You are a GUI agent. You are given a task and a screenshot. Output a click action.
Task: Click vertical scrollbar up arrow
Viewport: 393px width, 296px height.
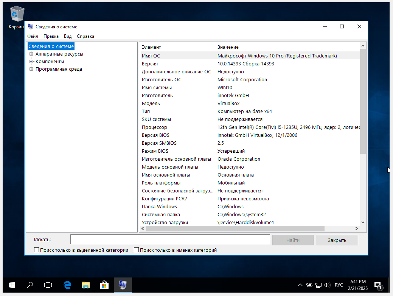363,46
